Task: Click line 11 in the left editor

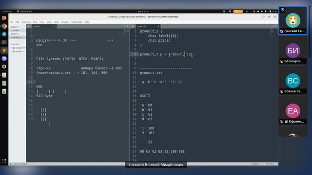Action: [x=78, y=82]
